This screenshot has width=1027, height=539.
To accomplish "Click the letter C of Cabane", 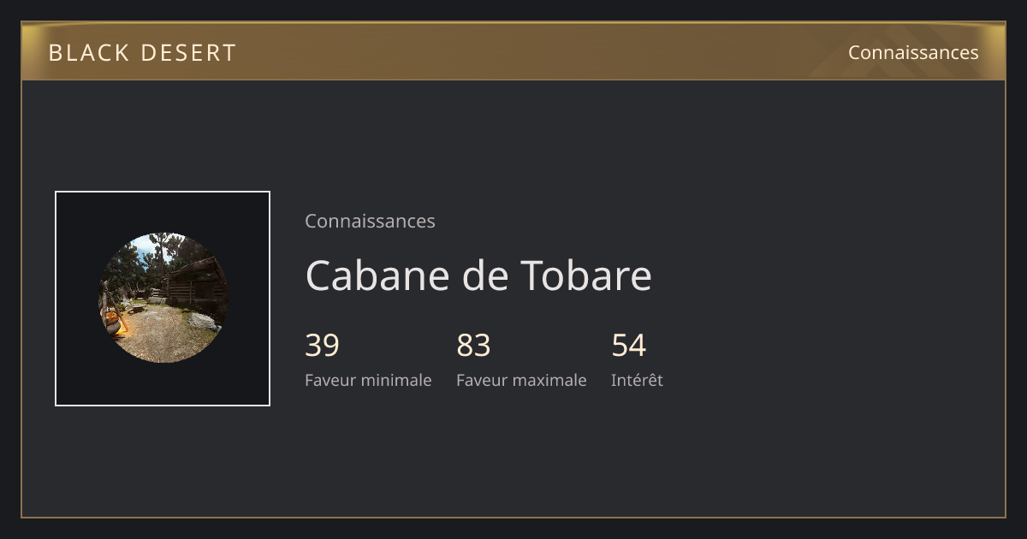I will click(318, 276).
